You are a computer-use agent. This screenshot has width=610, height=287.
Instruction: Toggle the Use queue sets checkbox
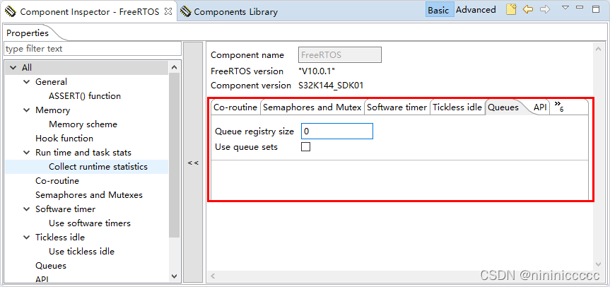306,147
